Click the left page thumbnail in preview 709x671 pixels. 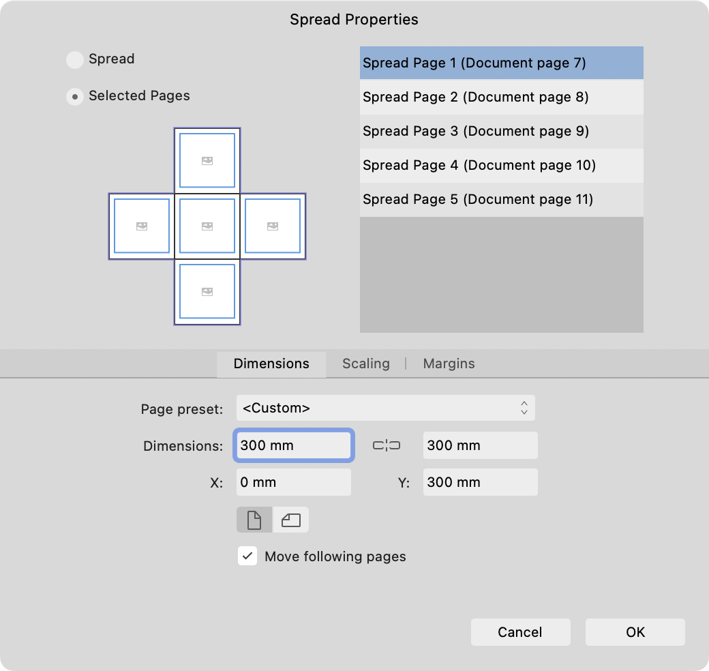point(142,226)
